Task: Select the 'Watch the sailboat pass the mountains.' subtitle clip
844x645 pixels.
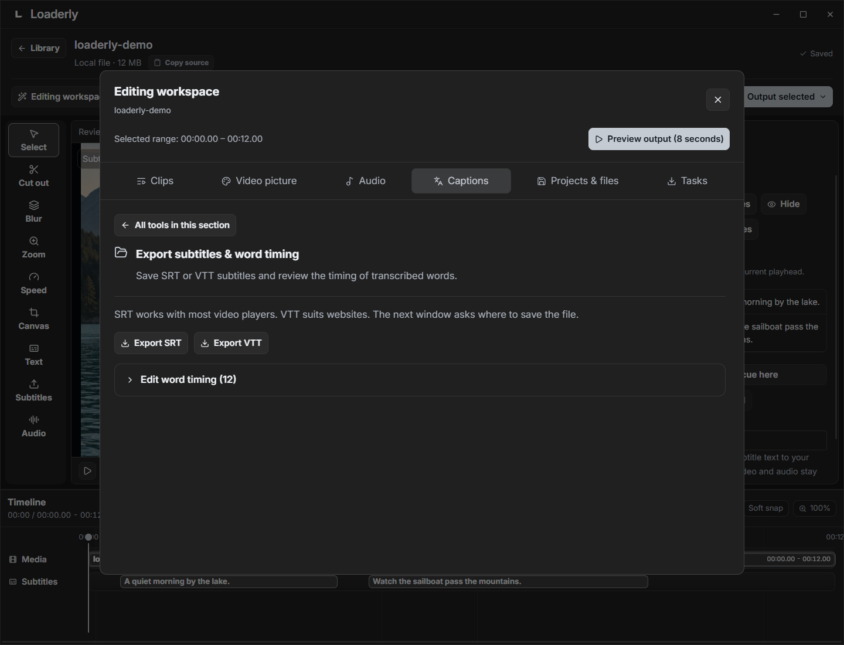Action: click(x=508, y=582)
